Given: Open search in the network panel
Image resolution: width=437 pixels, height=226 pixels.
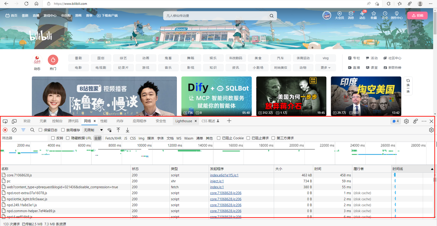Looking at the screenshot, I should click(x=32, y=130).
